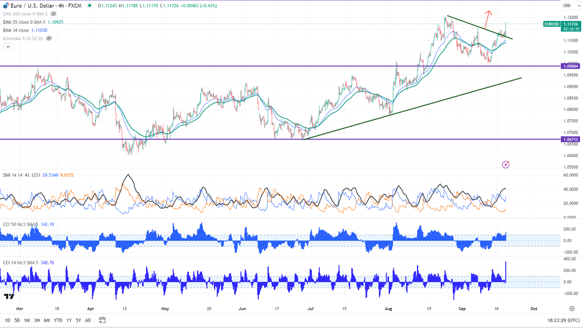Click the Oct label on time axis

tap(534, 308)
